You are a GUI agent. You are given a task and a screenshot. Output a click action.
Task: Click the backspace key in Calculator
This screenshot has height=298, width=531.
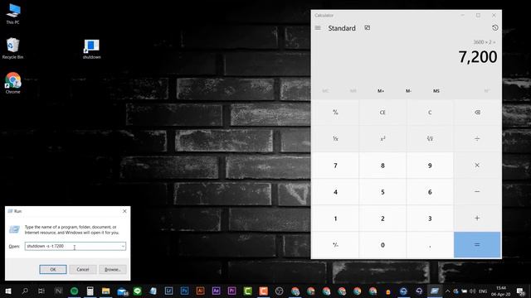tap(477, 113)
